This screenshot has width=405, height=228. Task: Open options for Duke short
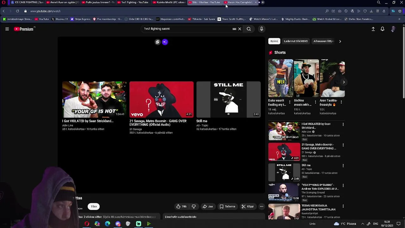click(290, 102)
